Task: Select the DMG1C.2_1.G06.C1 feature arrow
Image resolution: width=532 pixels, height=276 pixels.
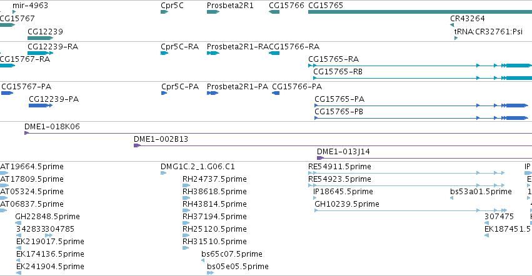Action: [x=164, y=173]
